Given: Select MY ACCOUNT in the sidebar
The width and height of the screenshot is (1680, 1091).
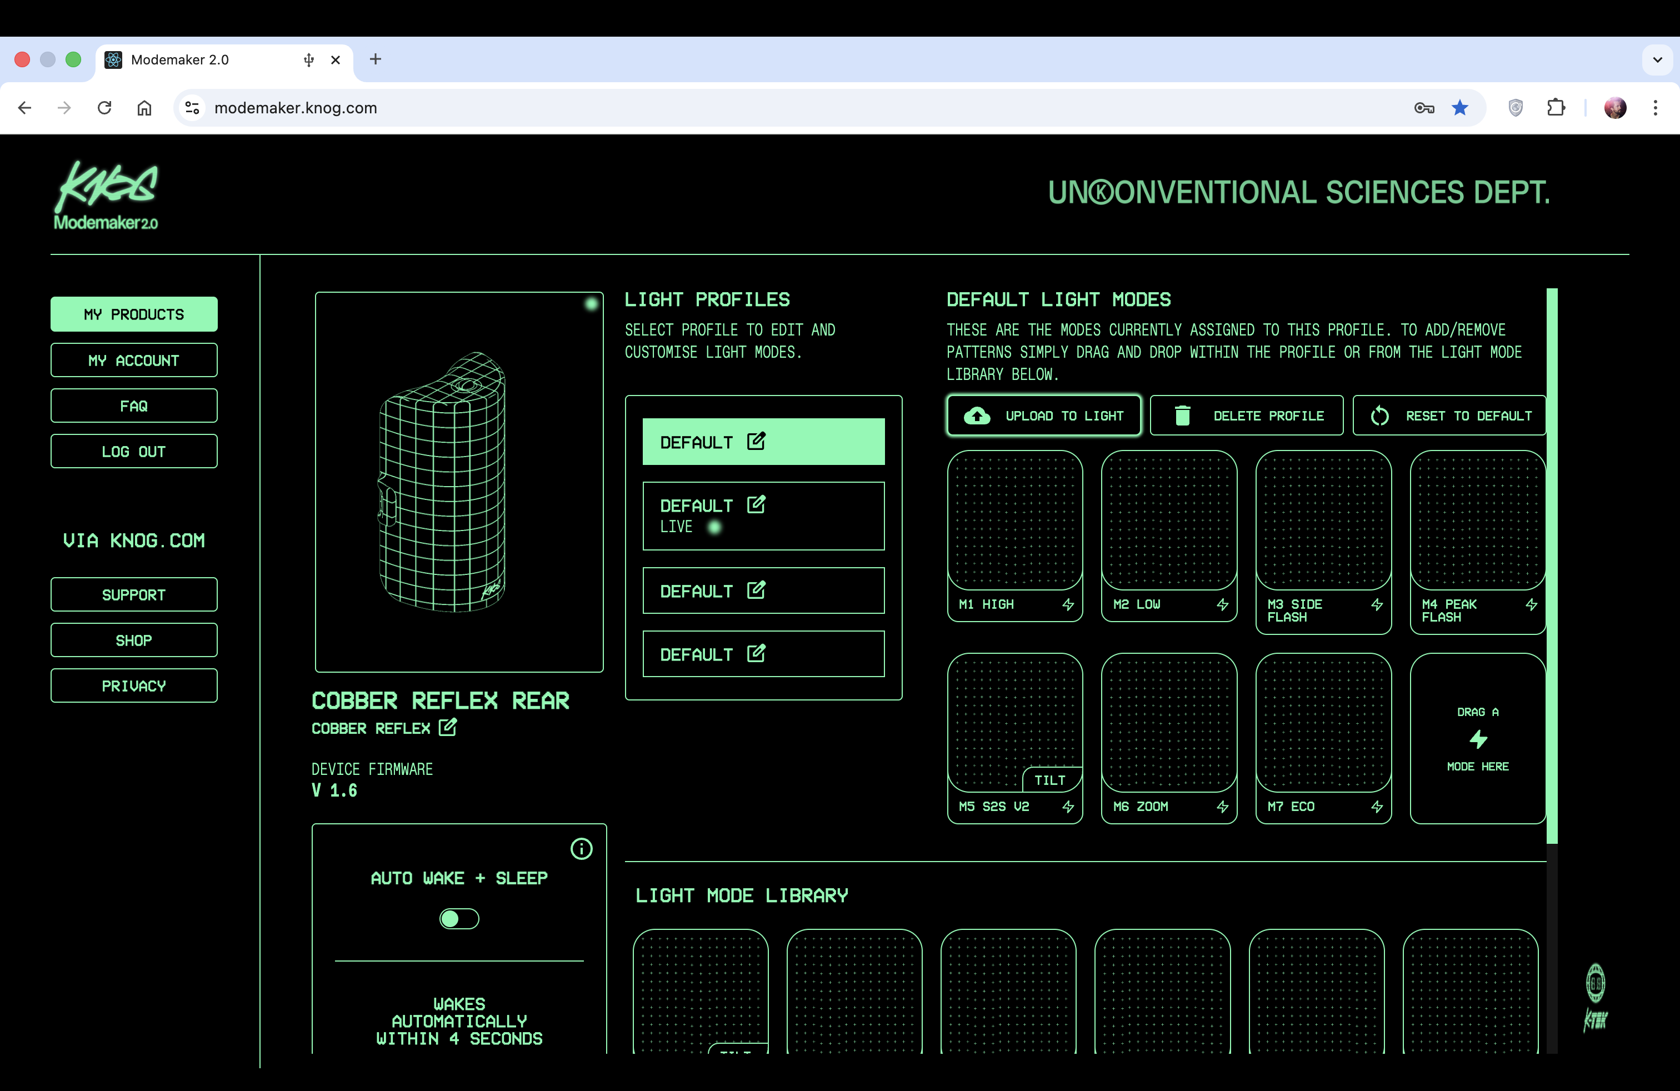Looking at the screenshot, I should (133, 360).
